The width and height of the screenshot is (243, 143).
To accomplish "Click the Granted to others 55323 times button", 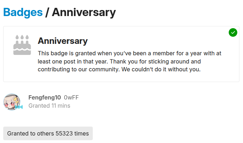I will click(x=48, y=133).
